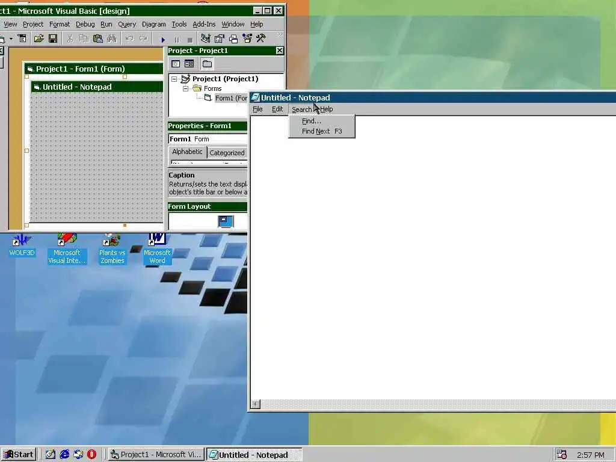616x462 pixels.
Task: Select Plants vs Zombies desktop shortcut
Action: tap(112, 249)
